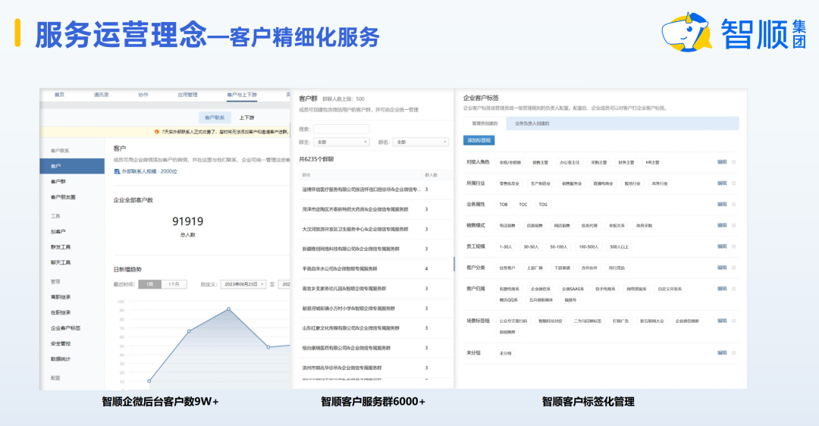Click 编辑 for the 场景标签组 row
The image size is (819, 426).
pyautogui.click(x=722, y=321)
